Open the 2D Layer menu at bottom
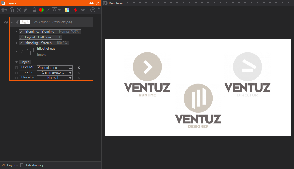294x169 pixels. [10, 165]
